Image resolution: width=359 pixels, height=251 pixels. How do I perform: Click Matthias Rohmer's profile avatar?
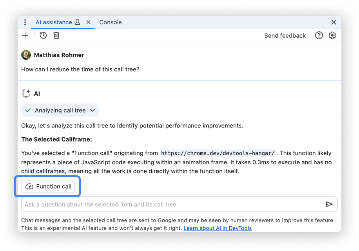tap(26, 55)
